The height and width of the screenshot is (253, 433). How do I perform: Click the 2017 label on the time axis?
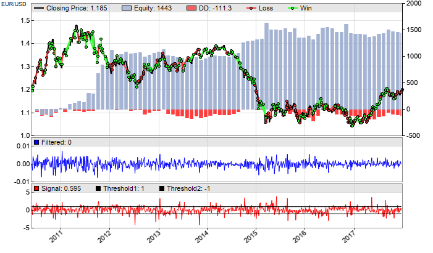pos(350,238)
